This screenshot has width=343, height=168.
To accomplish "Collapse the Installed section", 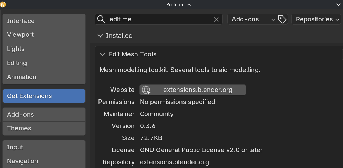I will point(101,36).
